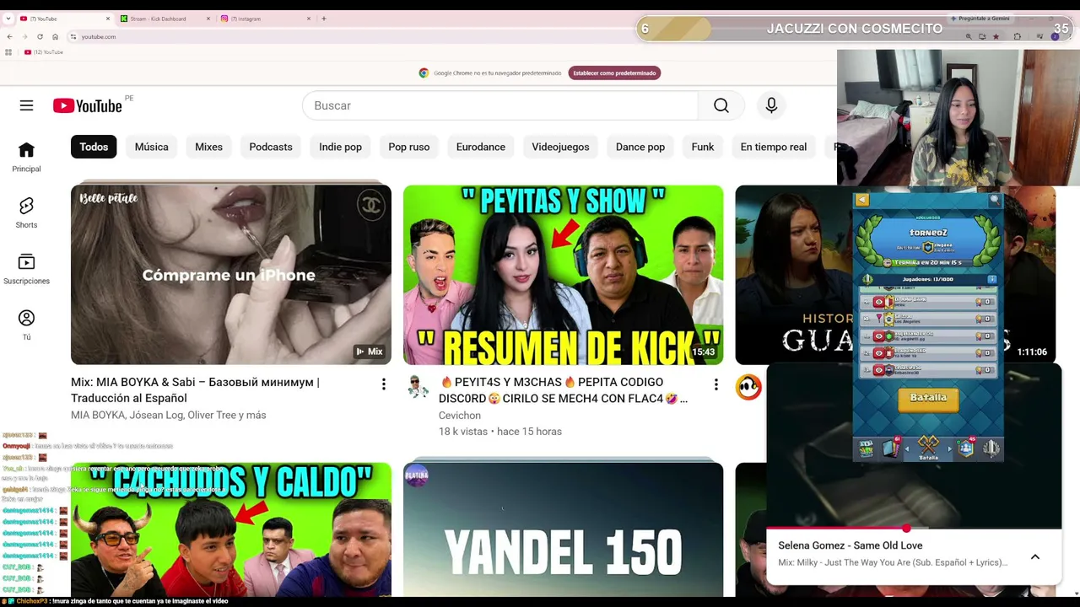Click the magnifier icon in the game overlay
This screenshot has height=607, width=1080.
995,200
